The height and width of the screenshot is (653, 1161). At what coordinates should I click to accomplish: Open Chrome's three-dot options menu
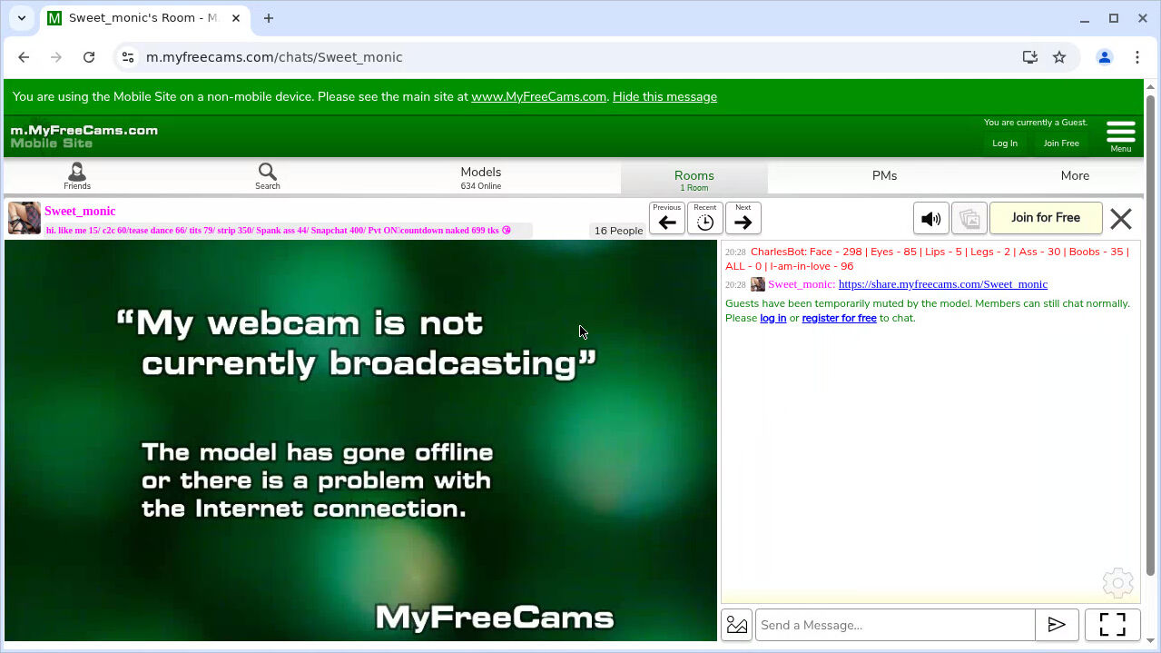pos(1137,57)
